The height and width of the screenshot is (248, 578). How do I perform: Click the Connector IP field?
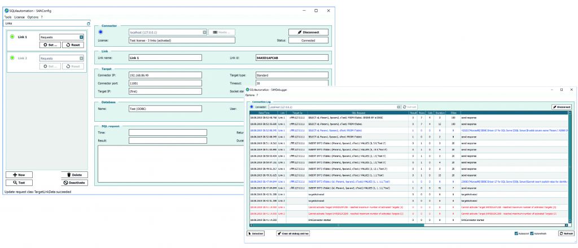tap(165, 75)
